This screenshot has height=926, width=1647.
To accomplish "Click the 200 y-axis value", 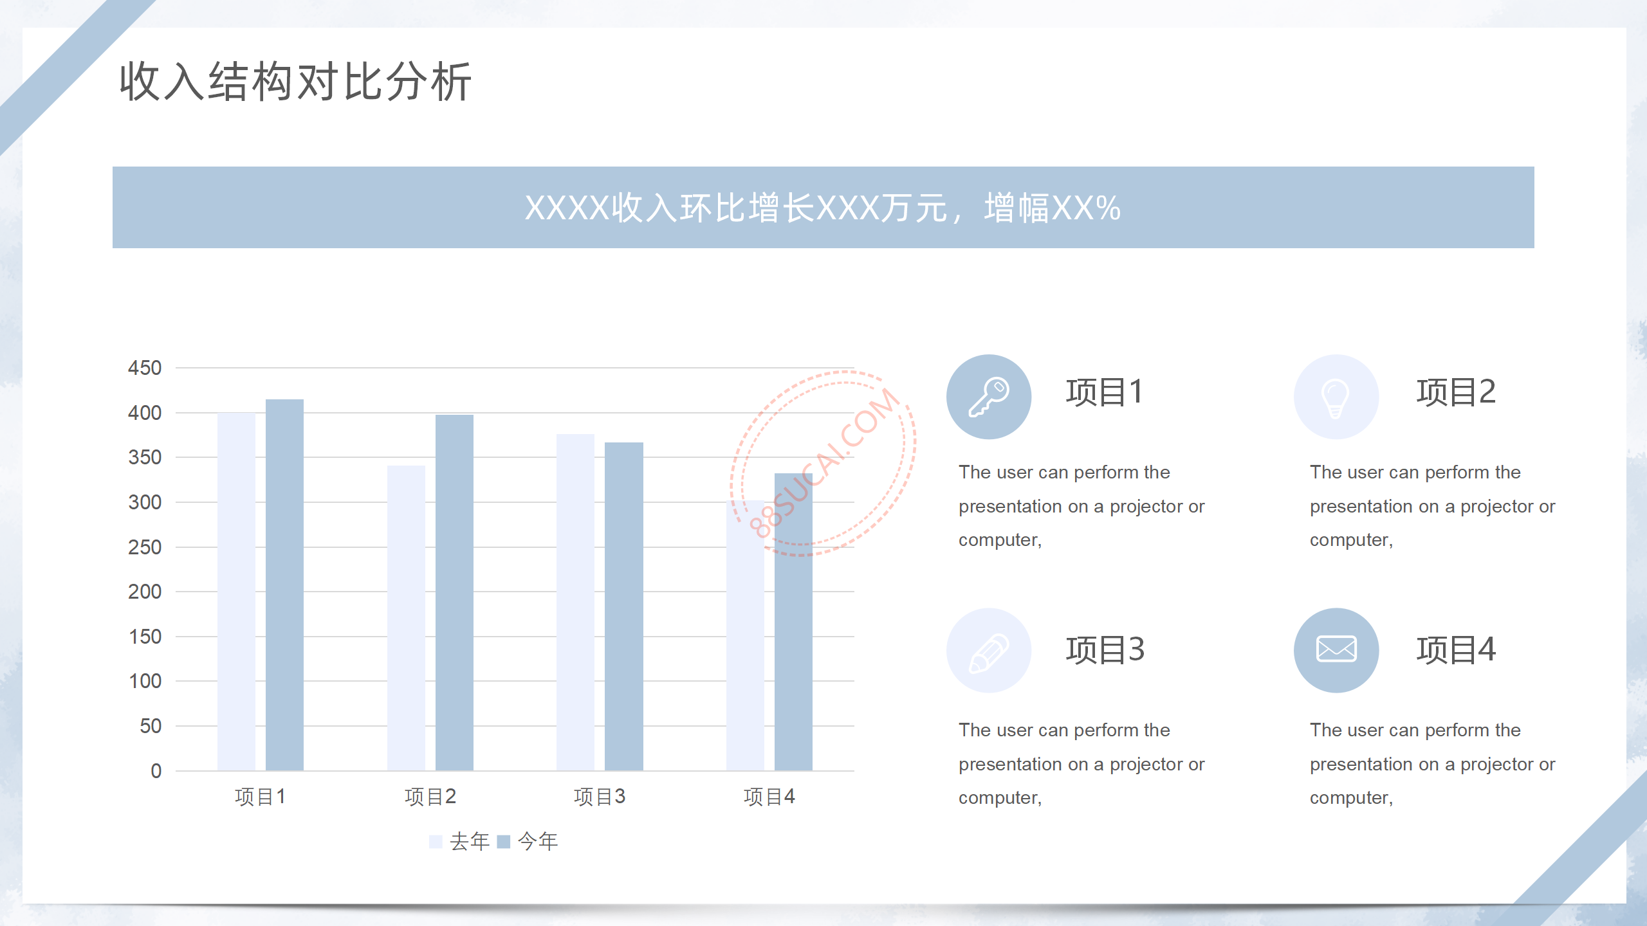I will 145,592.
